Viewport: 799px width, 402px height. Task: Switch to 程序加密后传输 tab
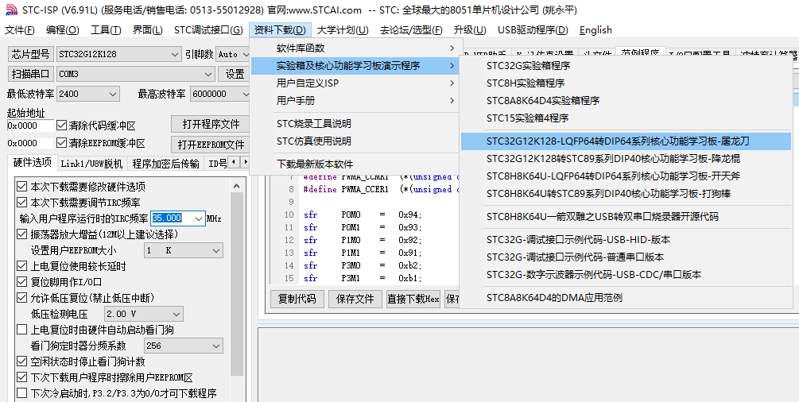[x=165, y=164]
